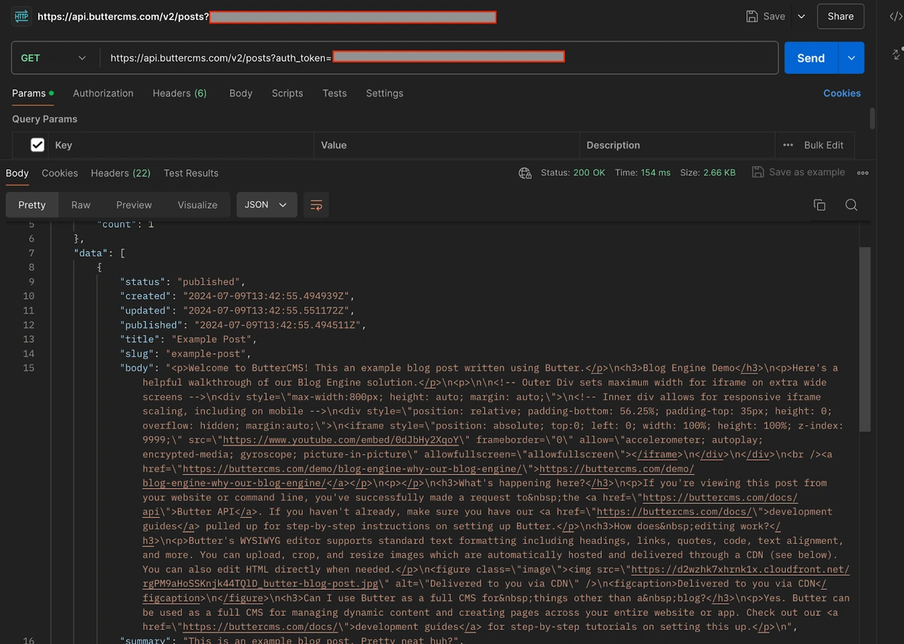This screenshot has height=644, width=904.
Task: Open response more options ellipsis
Action: click(x=863, y=172)
